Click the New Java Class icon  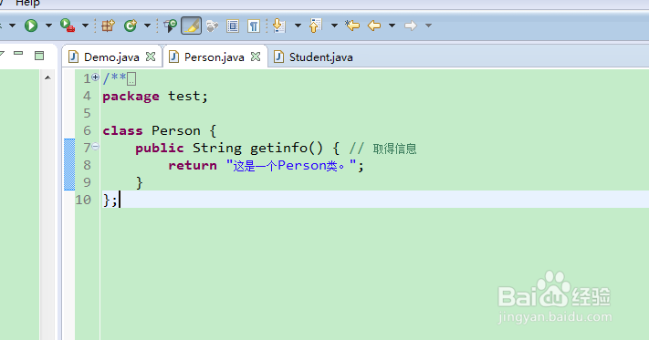coord(131,26)
